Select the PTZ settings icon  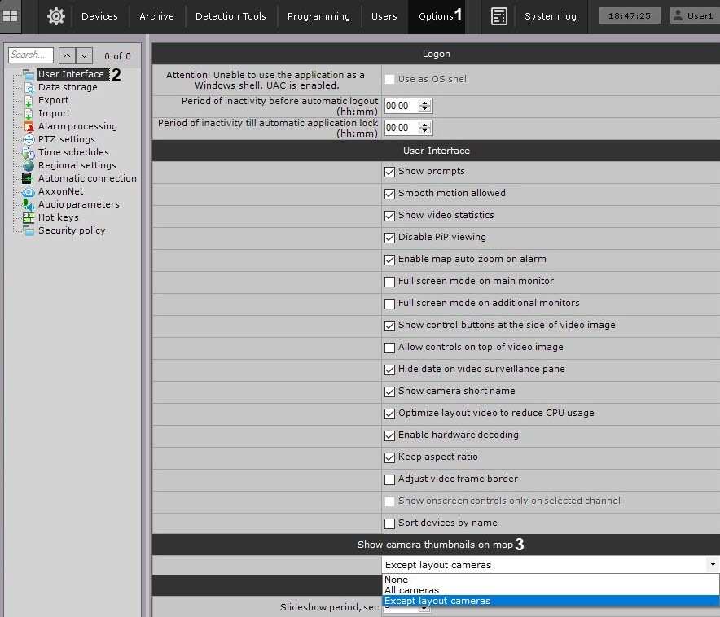[x=29, y=140]
